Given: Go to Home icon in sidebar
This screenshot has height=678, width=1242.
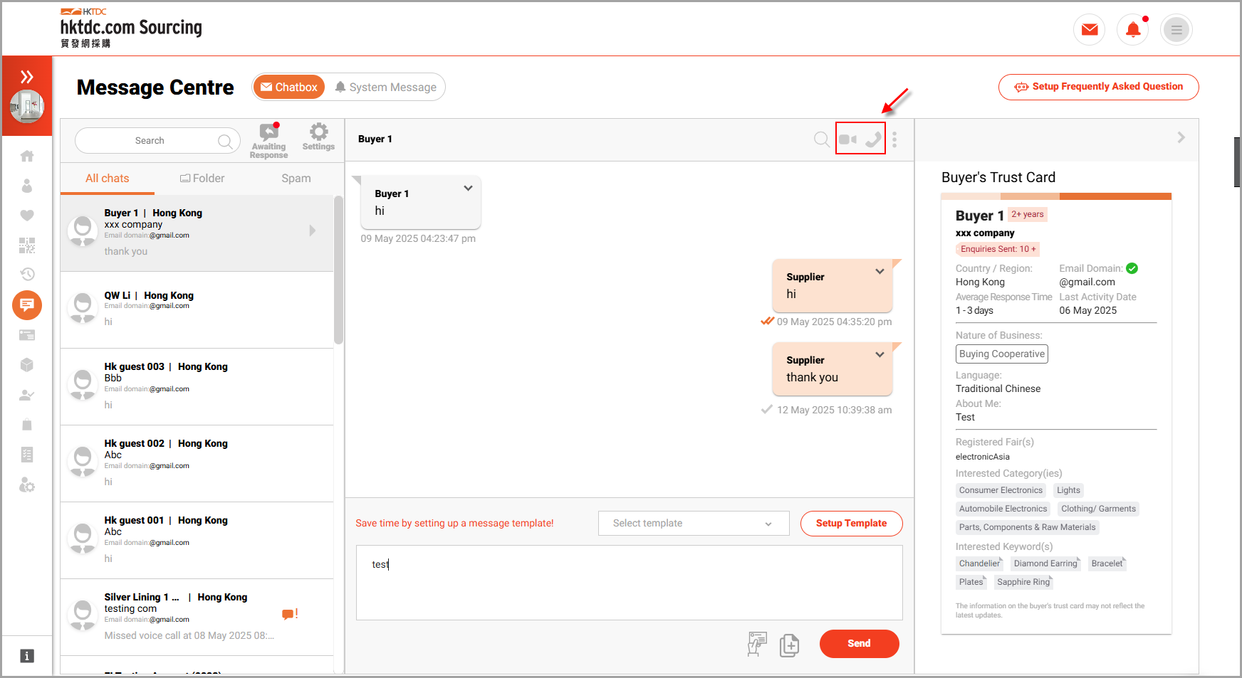Looking at the screenshot, I should pyautogui.click(x=27, y=156).
